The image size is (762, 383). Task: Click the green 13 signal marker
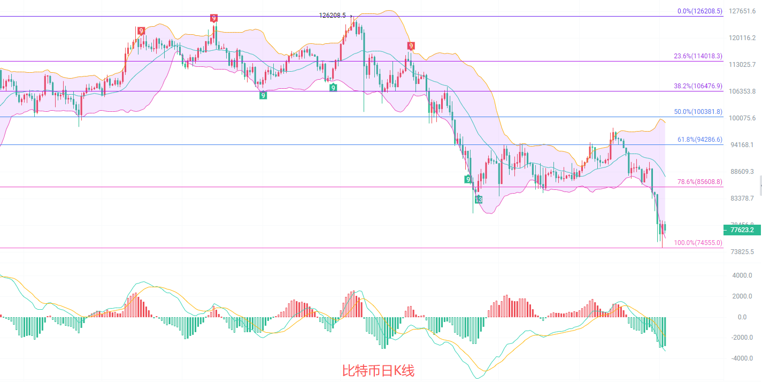(479, 200)
